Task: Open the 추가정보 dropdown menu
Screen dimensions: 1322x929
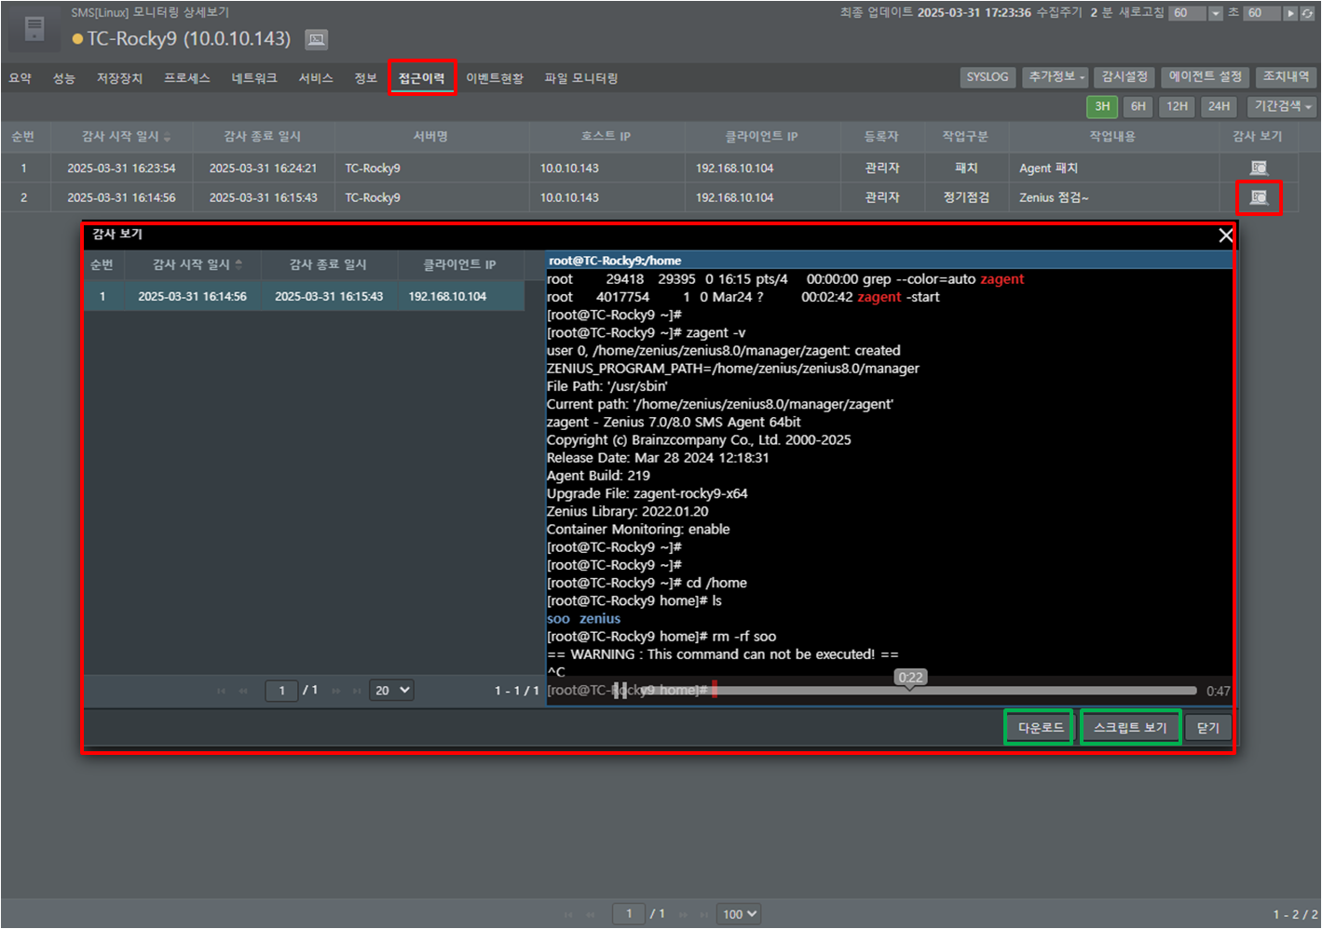Action: (x=1056, y=77)
